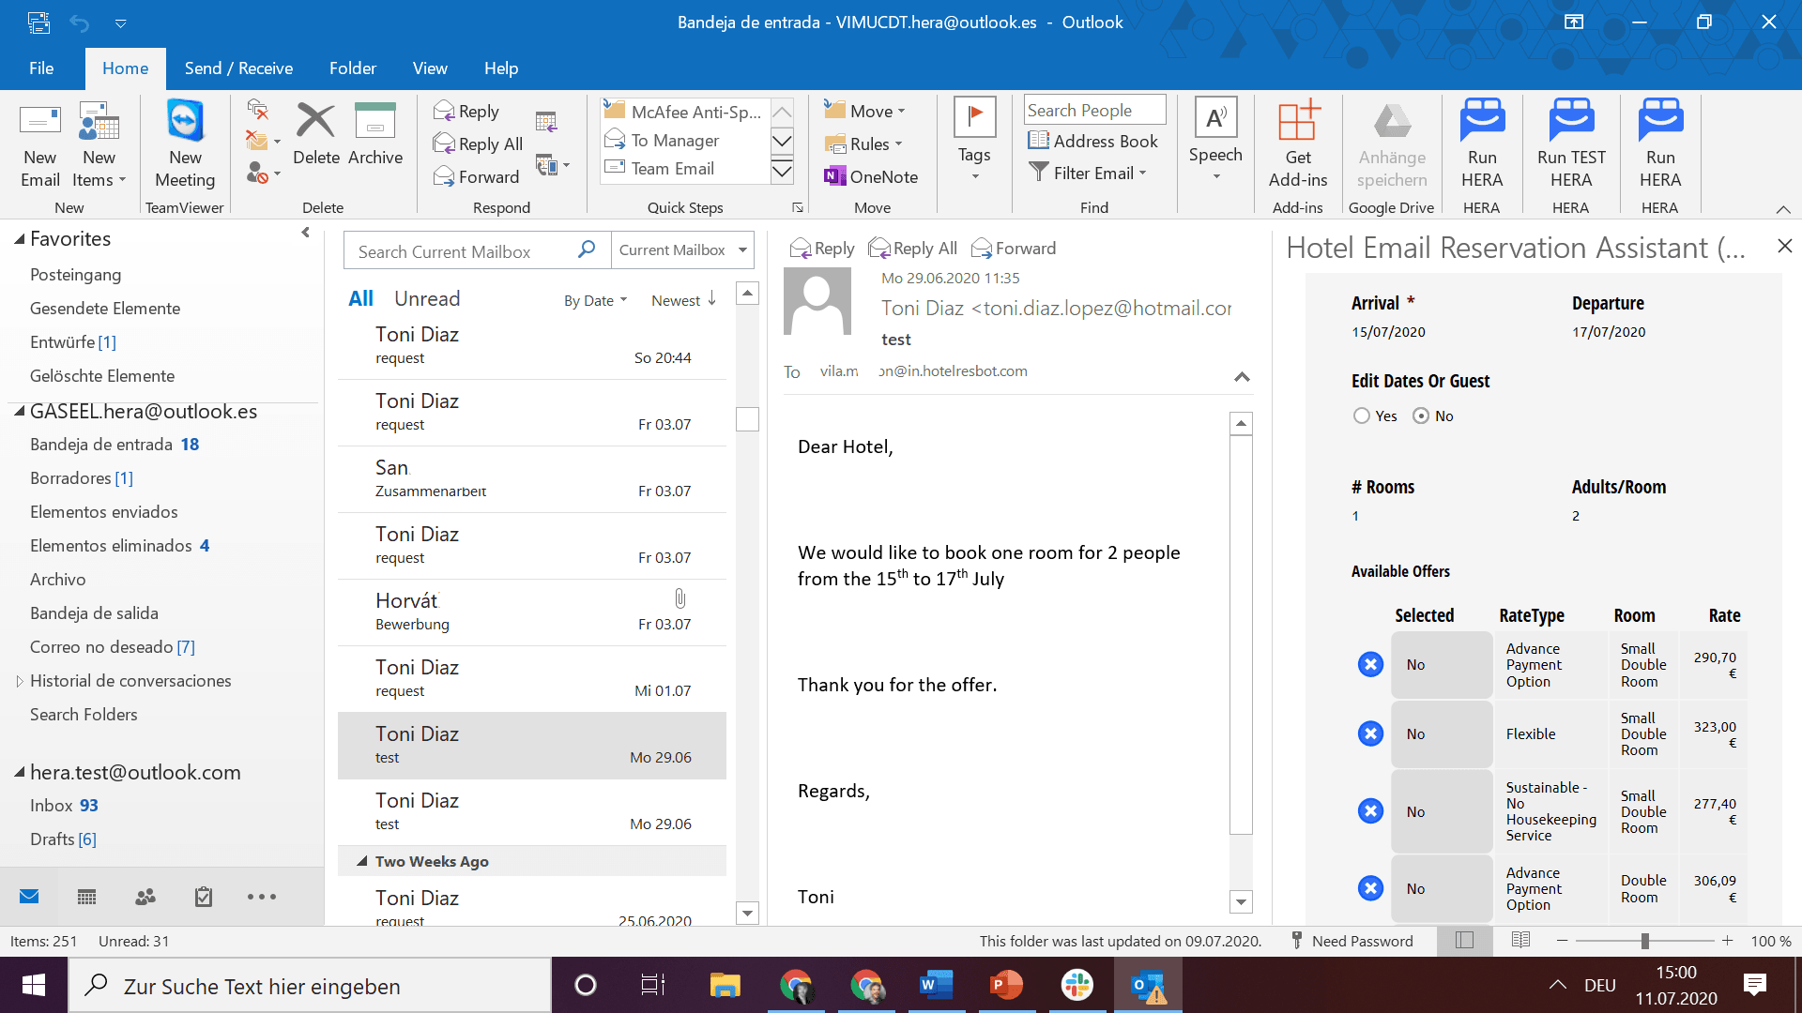Open By Date sort dropdown
The image size is (1802, 1013).
pos(595,300)
